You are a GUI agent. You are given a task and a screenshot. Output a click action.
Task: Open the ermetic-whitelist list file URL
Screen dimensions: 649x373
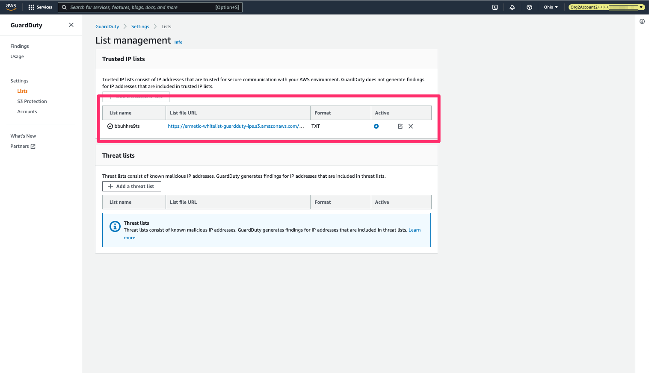pyautogui.click(x=236, y=126)
